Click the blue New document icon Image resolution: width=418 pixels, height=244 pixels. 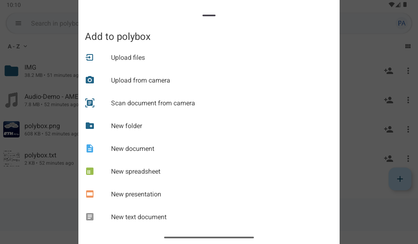pyautogui.click(x=89, y=148)
